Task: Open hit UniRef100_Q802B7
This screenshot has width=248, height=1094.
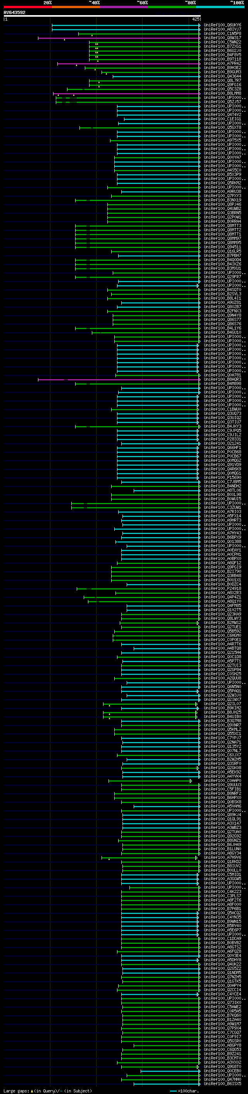Action: point(222,307)
